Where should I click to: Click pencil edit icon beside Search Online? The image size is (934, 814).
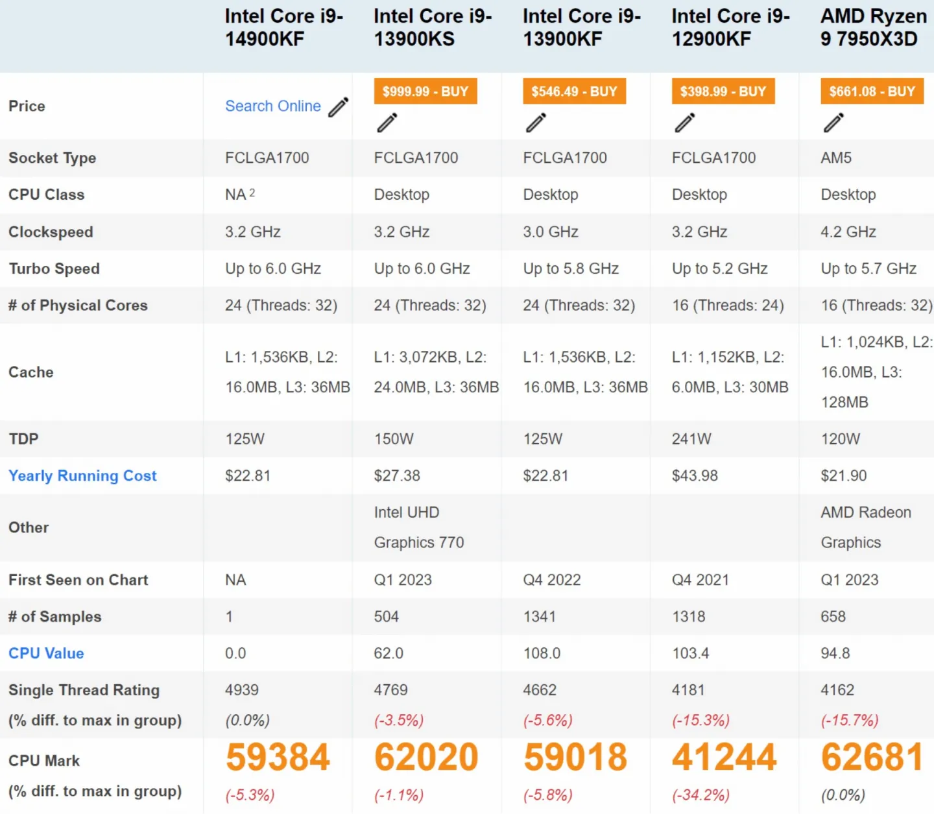[x=338, y=107]
